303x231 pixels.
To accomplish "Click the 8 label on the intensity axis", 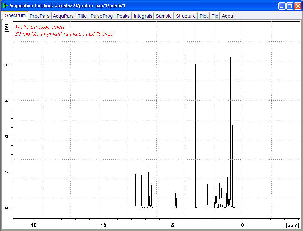I will 6,65.
